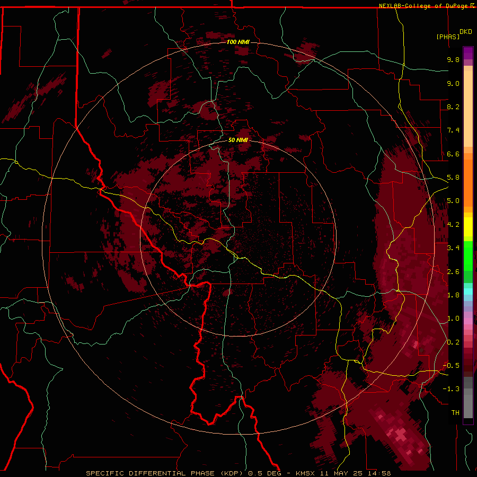Click the 5.8 scale value
477x477 pixels.
point(453,178)
